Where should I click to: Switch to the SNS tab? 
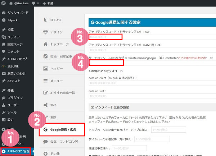[62, 105]
